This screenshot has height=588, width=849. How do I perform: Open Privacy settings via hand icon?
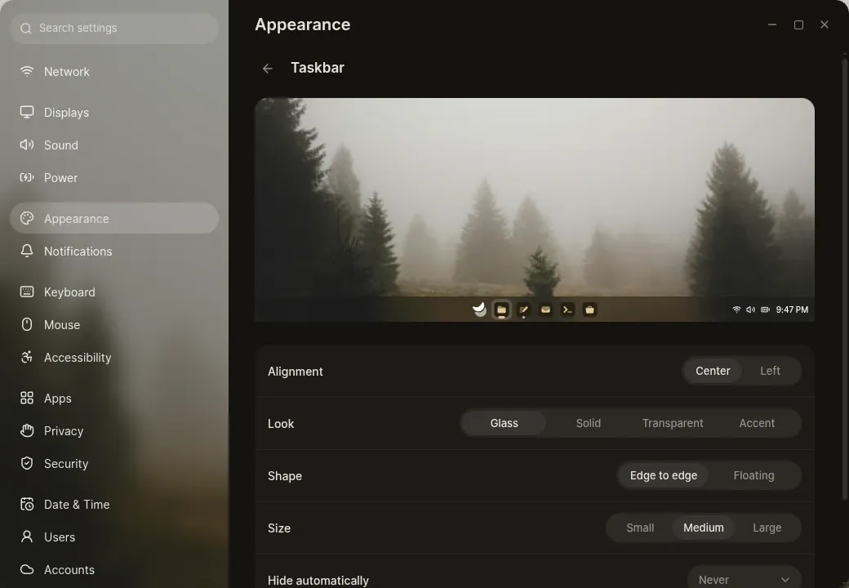coord(26,430)
